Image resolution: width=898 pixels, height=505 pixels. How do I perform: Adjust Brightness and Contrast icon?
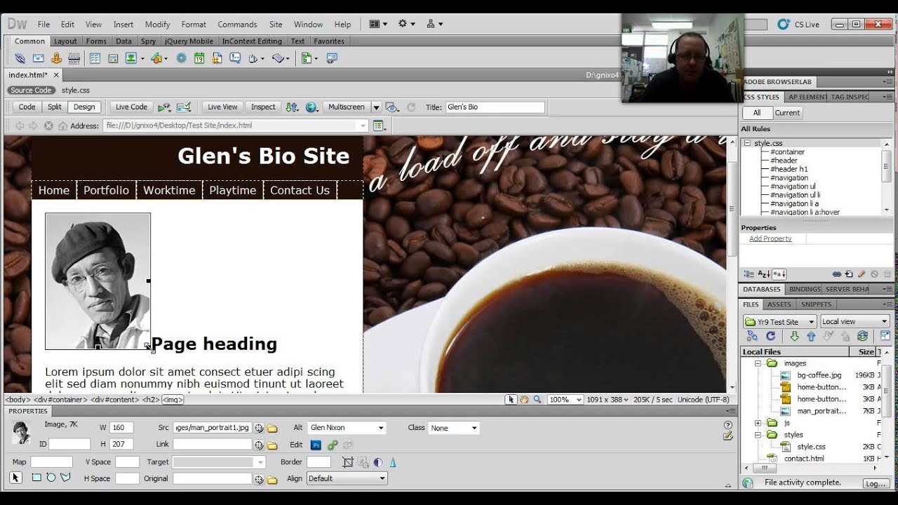coord(379,462)
